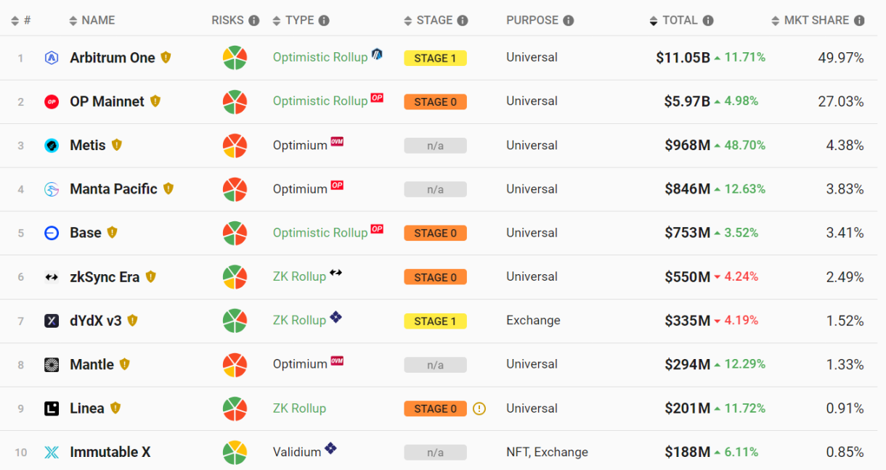Screen dimensions: 886x470
Task: Click the risk pie chart for Base
Action: (235, 233)
